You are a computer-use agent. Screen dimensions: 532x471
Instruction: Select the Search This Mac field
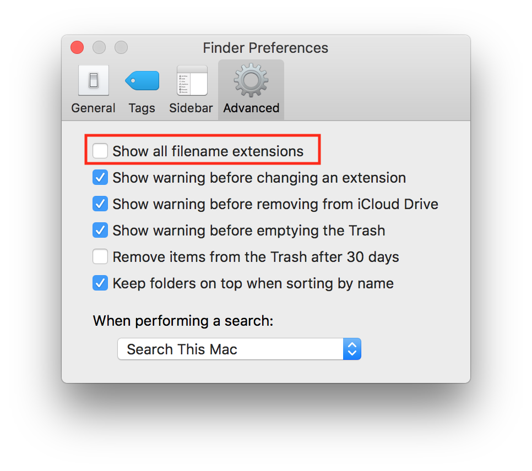point(231,349)
